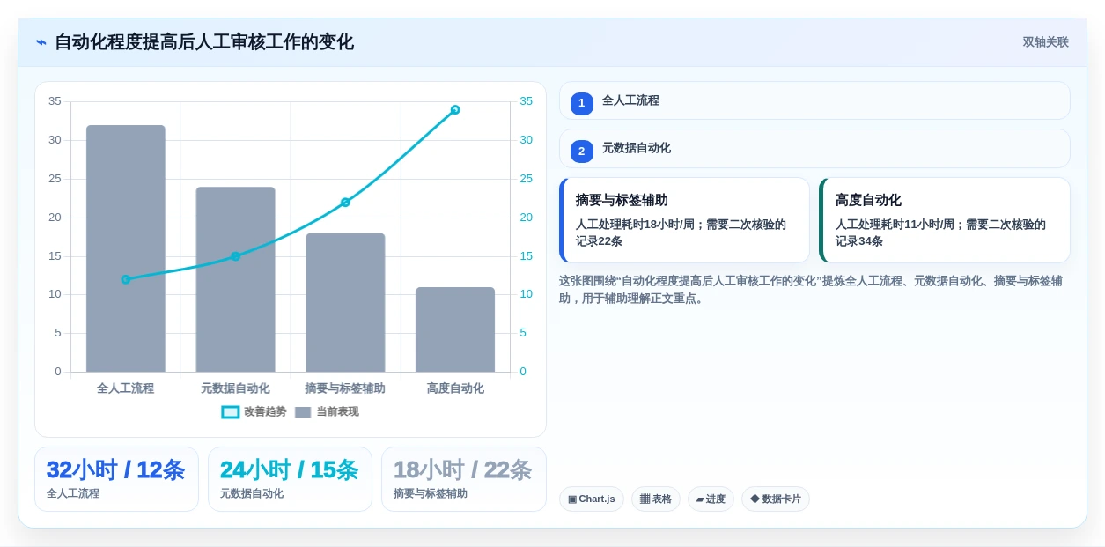This screenshot has height=547, width=1105.
Task: Click the page title 自动化程度提高后人工审核工作的变化
Action: (x=204, y=42)
